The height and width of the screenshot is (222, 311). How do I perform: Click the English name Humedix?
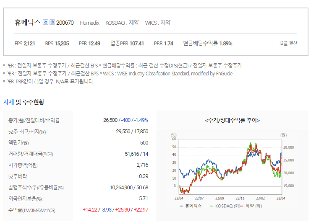(90, 23)
